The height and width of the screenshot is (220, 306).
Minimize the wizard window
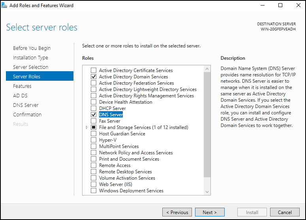[x=263, y=5]
